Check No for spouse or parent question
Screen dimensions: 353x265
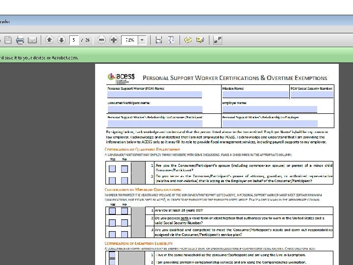[x=124, y=169]
